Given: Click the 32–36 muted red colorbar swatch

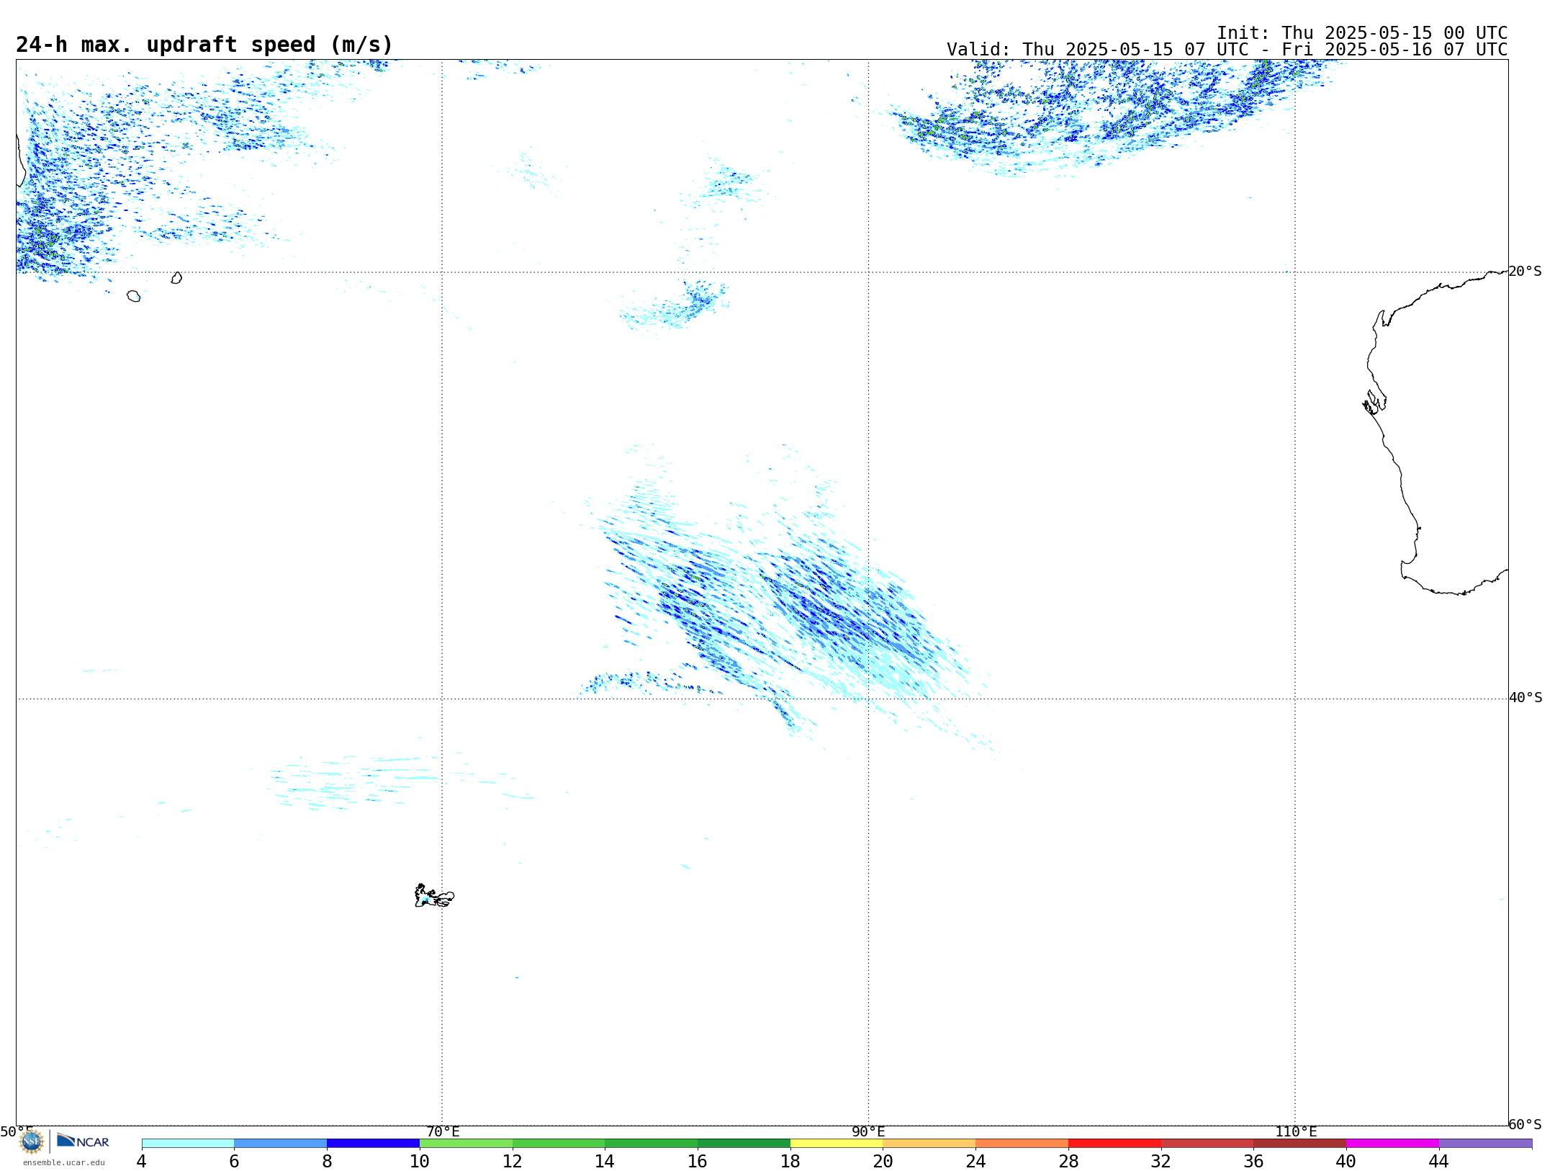Looking at the screenshot, I should click(x=1207, y=1144).
